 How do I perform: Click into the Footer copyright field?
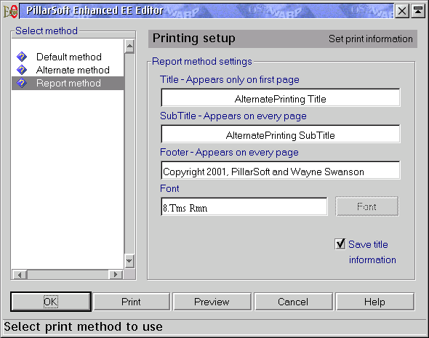point(281,170)
